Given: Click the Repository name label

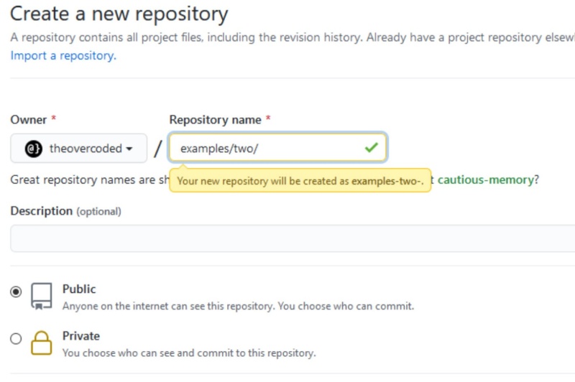Looking at the screenshot, I should point(215,120).
